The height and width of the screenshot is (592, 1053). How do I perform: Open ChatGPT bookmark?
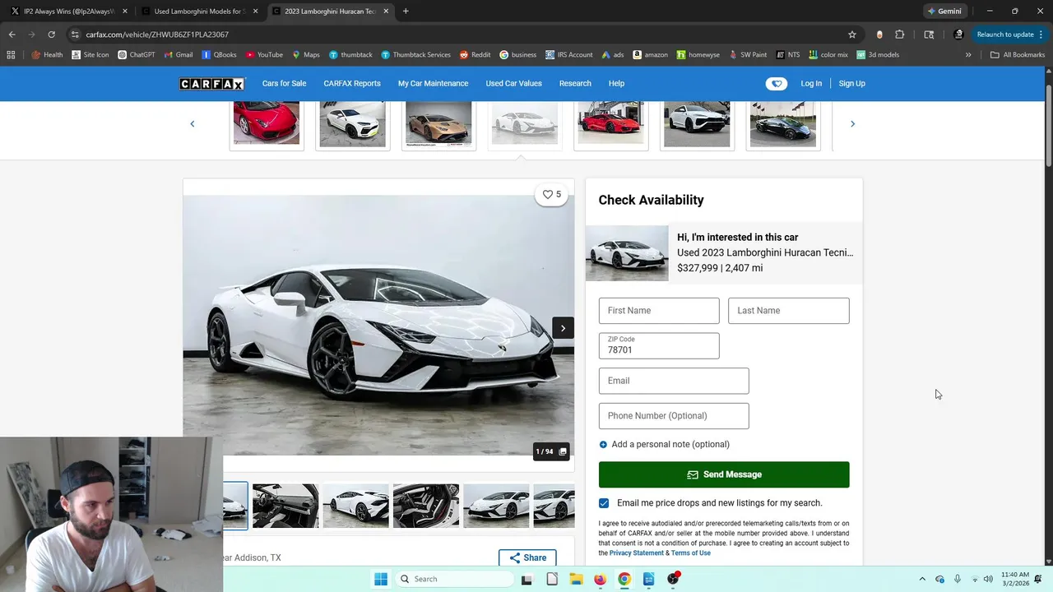coord(137,55)
